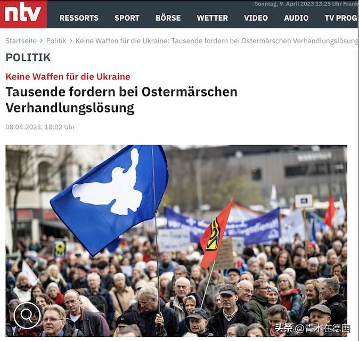Open the VIDEO section
Screen dimensions: 359x341
point(256,18)
